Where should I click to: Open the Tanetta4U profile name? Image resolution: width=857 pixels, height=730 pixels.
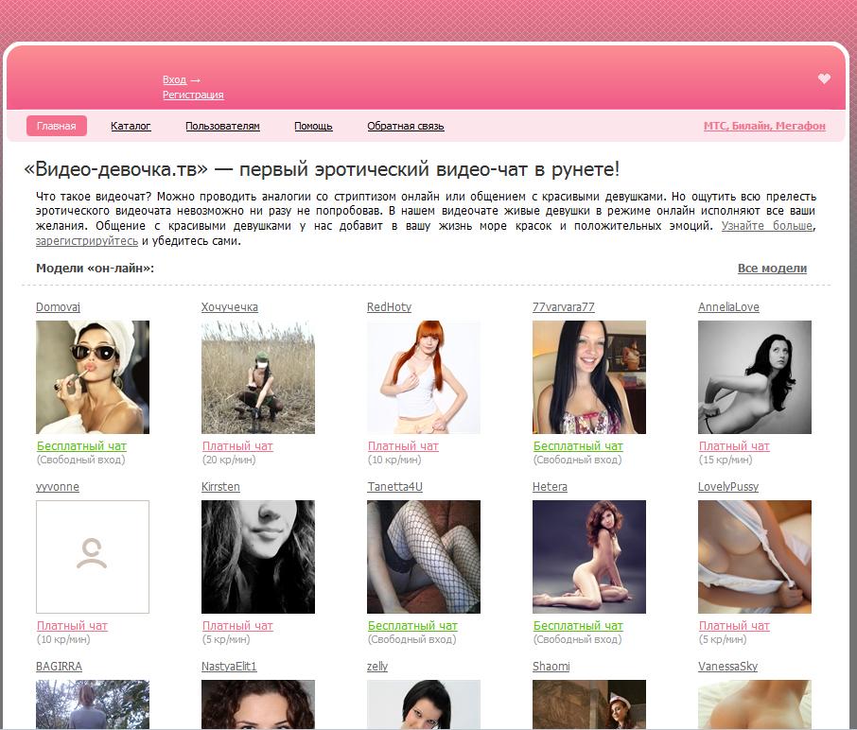click(x=394, y=487)
